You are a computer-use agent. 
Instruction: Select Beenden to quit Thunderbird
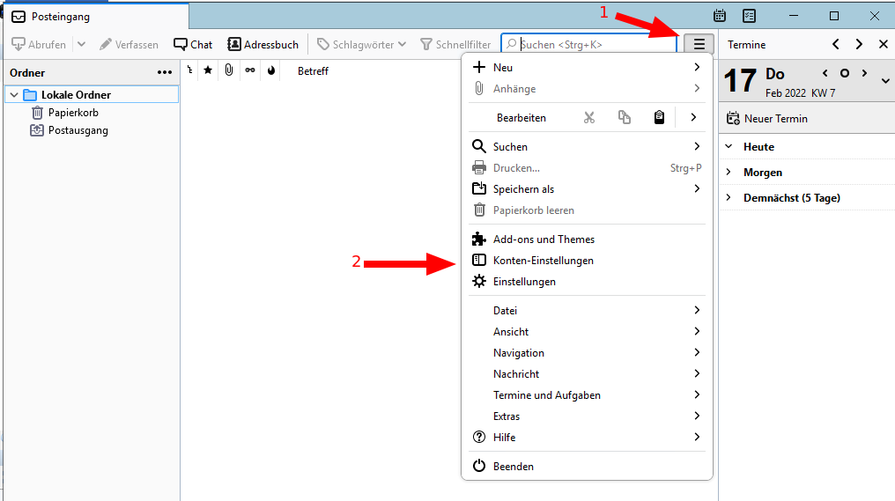513,467
